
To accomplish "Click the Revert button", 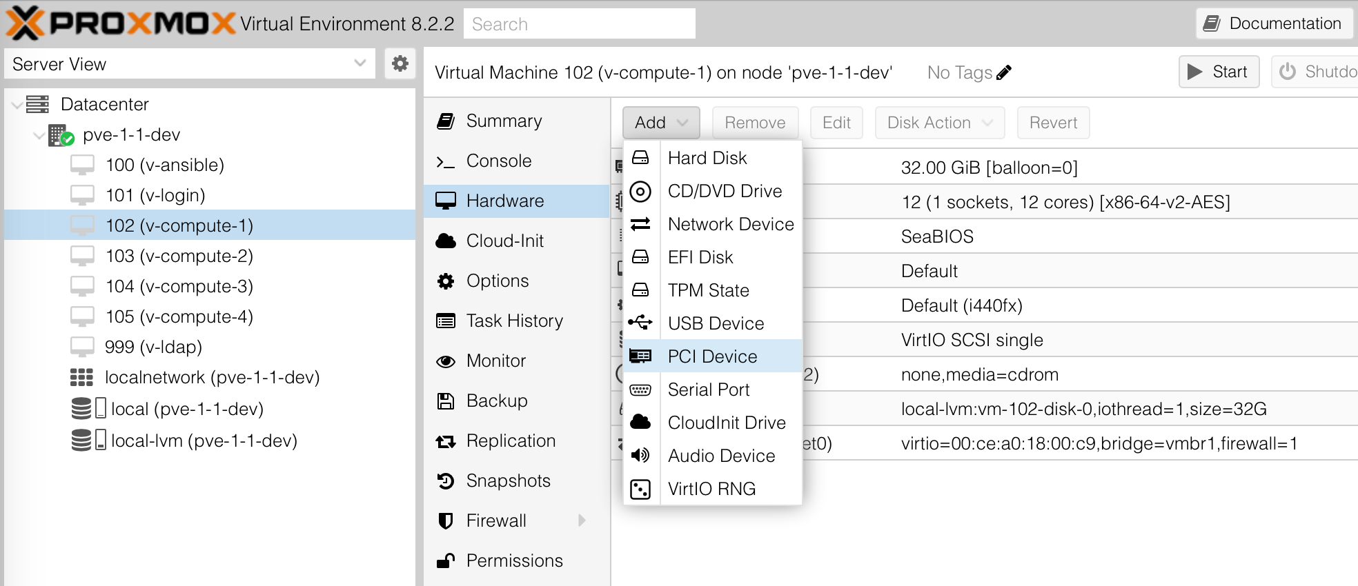I will (x=1053, y=123).
